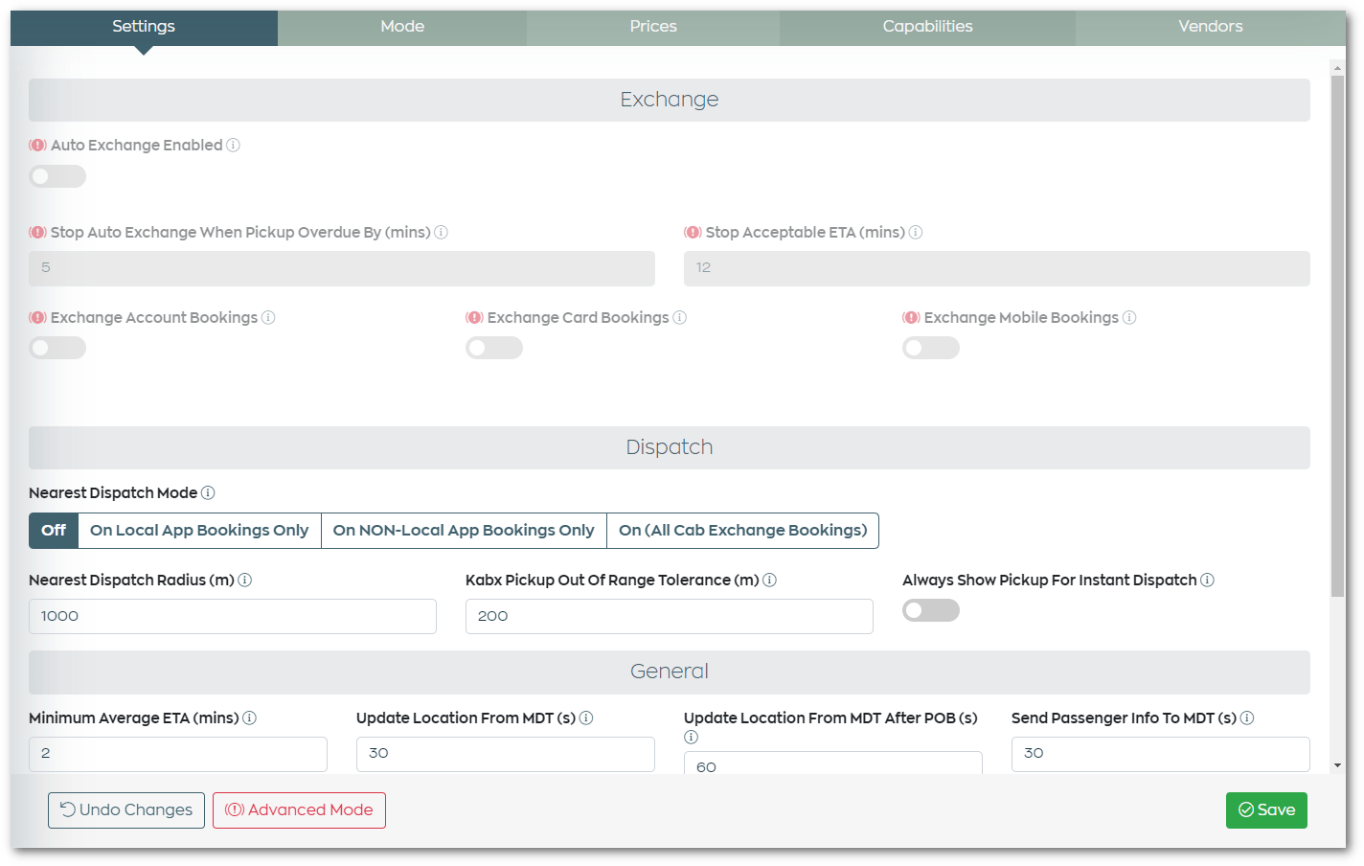The image size is (1364, 866).
Task: Open the tooltip icon for Stop Acceptable ETA
Action: click(x=915, y=232)
